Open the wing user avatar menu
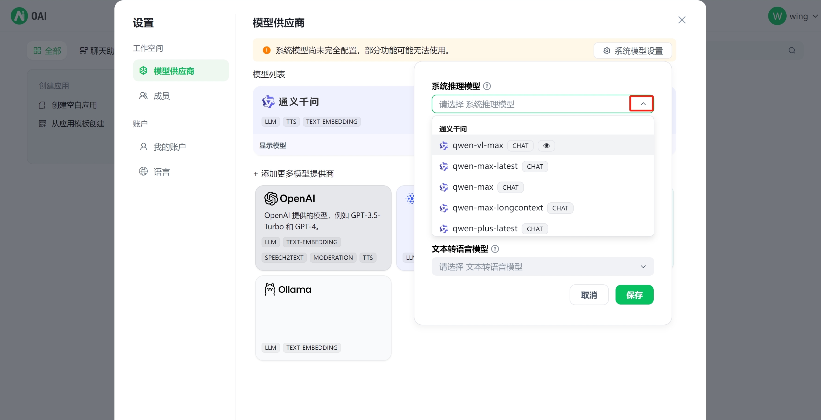This screenshot has width=821, height=420. click(x=777, y=16)
